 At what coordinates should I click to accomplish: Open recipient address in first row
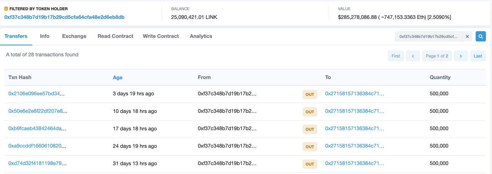pyautogui.click(x=354, y=94)
